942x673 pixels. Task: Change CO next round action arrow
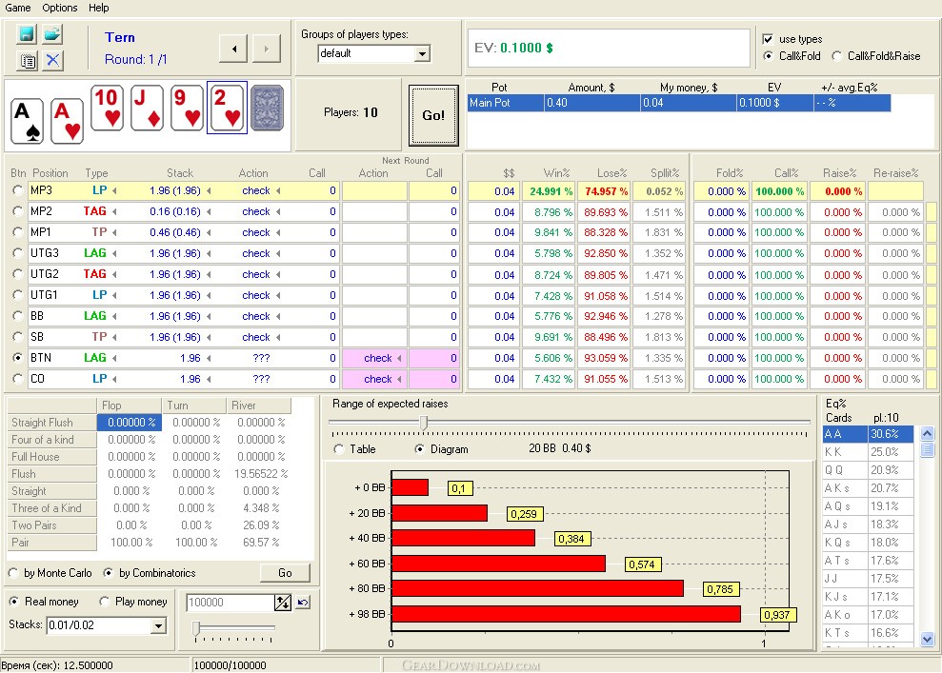[399, 380]
